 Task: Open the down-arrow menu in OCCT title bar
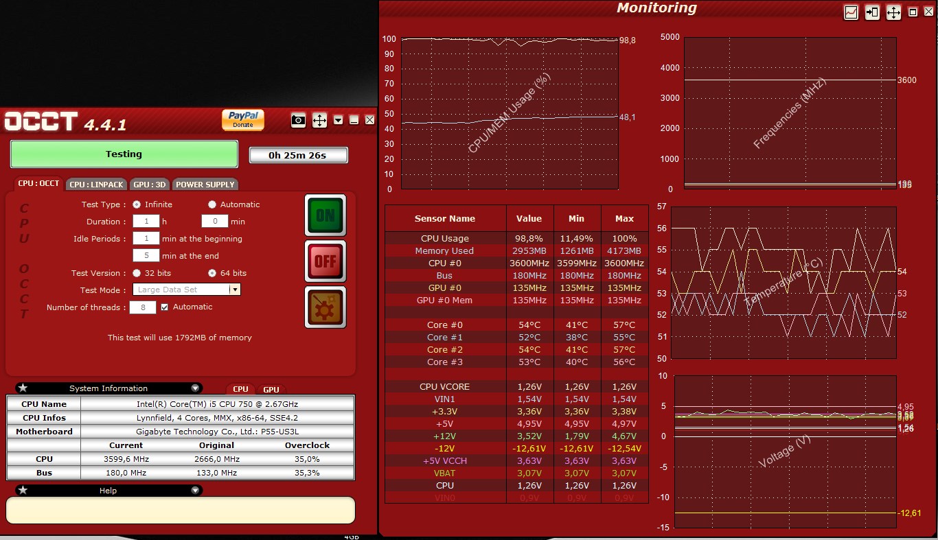(x=338, y=120)
